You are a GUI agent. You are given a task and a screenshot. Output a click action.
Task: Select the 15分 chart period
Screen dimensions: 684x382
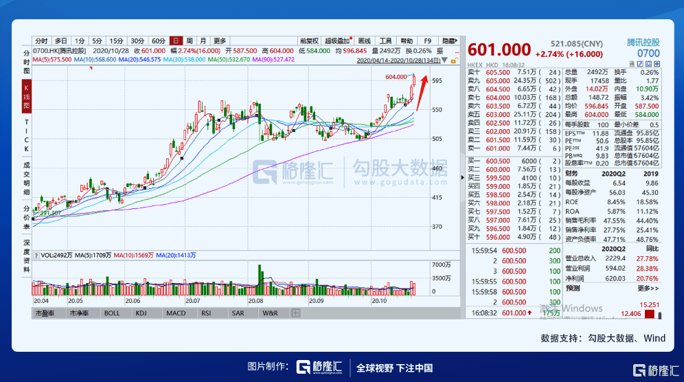point(117,41)
